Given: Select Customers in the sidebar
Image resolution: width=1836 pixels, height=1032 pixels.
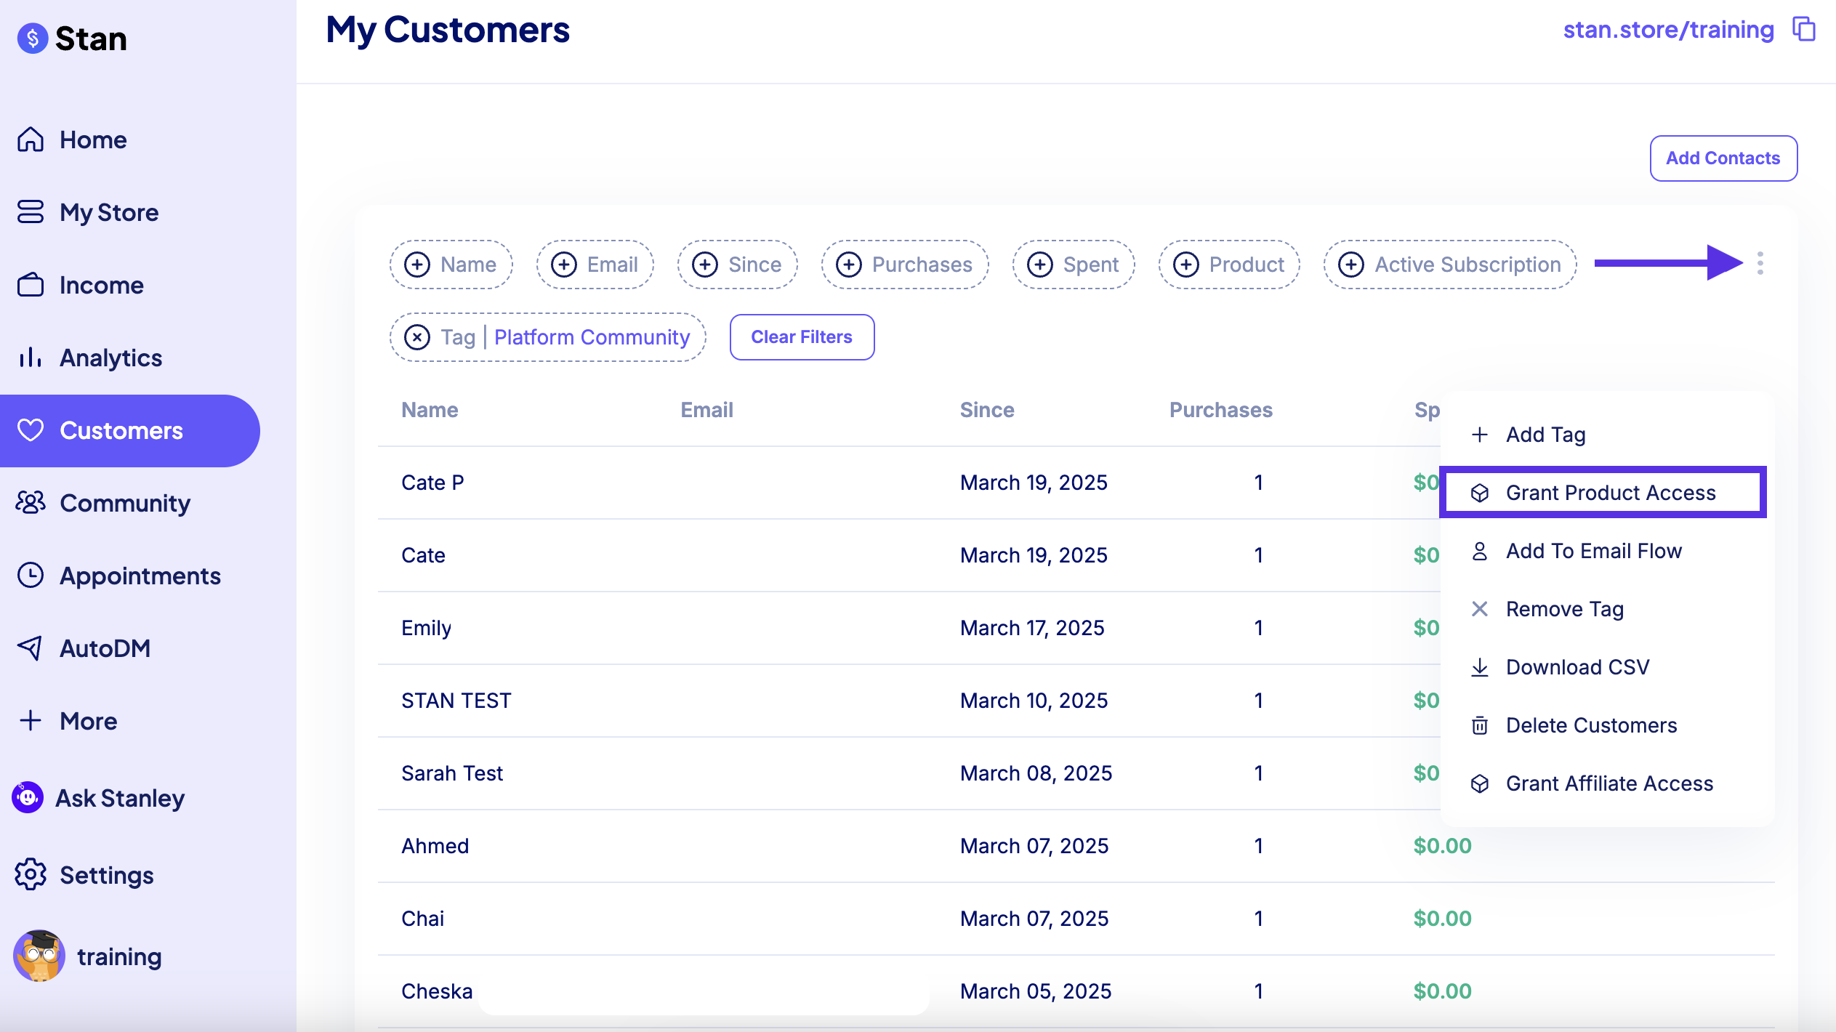Looking at the screenshot, I should pos(129,430).
